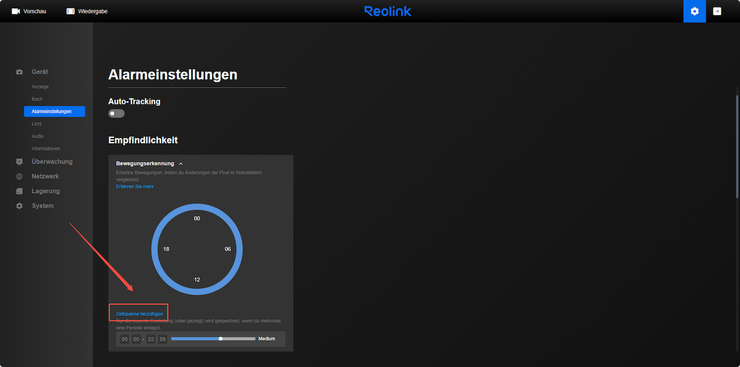
Task: Open the settings gear in the top bar
Action: [694, 11]
